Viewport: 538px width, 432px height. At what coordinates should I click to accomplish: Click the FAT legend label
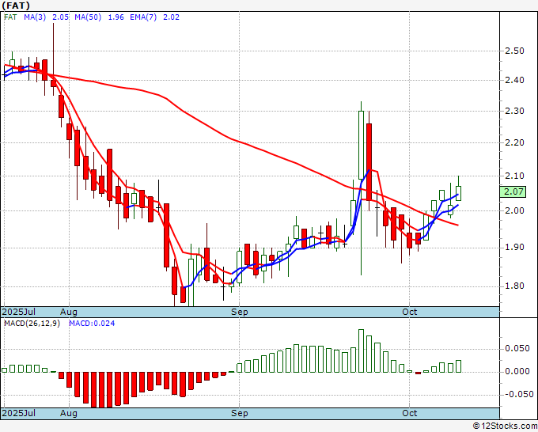coord(10,17)
